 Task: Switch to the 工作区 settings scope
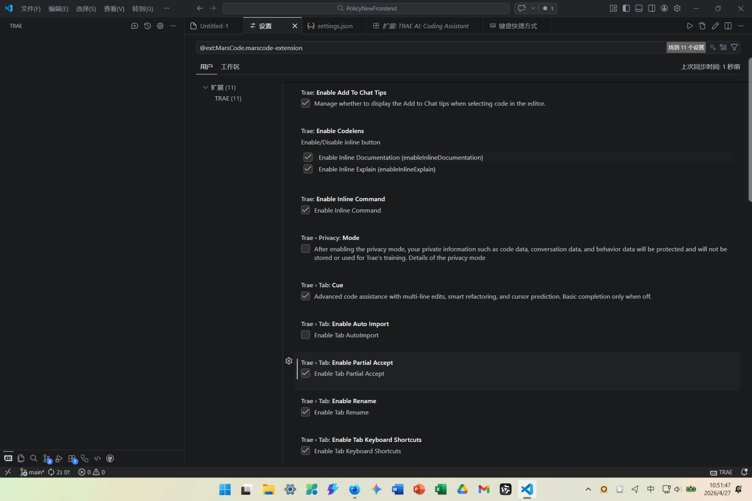[x=230, y=67]
